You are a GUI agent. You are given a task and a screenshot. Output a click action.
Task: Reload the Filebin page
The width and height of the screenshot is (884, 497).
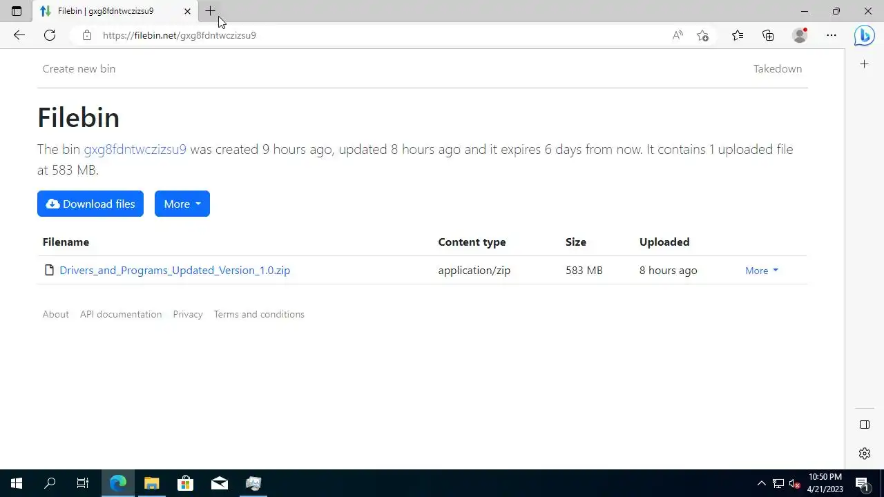tap(50, 35)
